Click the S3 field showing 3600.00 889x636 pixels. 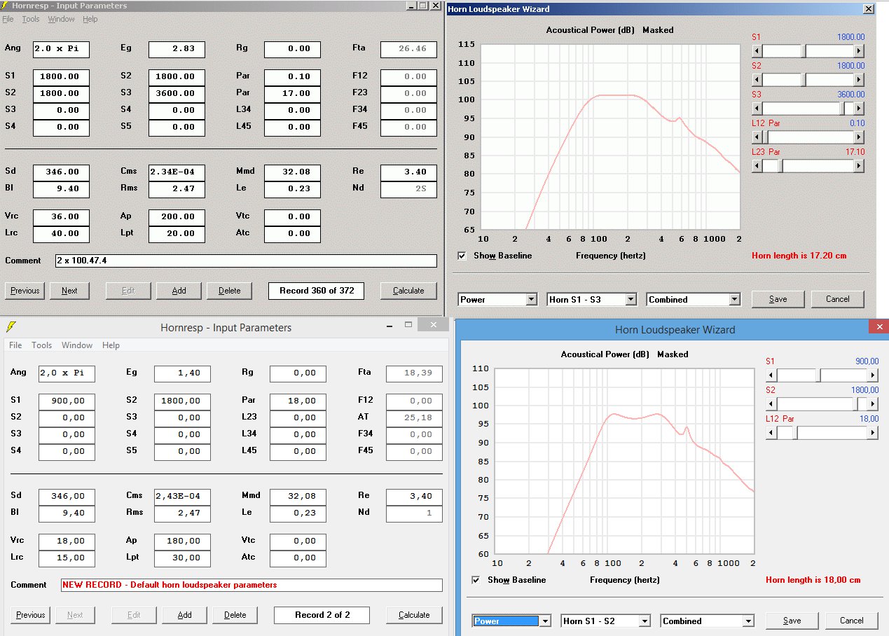(177, 93)
